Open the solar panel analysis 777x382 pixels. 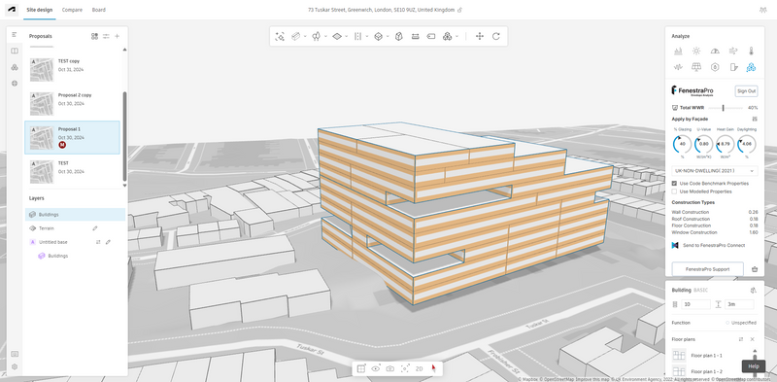click(x=696, y=67)
